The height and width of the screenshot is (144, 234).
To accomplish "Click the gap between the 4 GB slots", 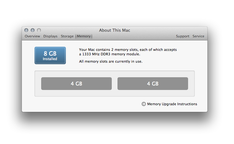I will 115,84.
